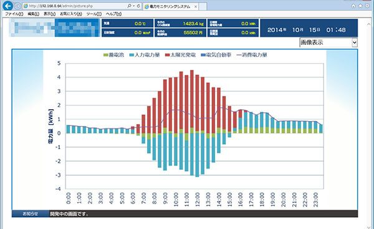Click the page scrollbar up arrow
The width and height of the screenshot is (374, 229).
369,24
